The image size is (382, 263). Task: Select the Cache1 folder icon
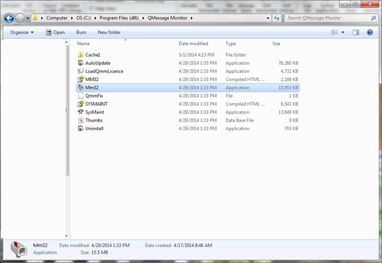point(80,55)
